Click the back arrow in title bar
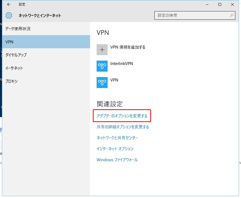The width and height of the screenshot is (241, 198). tap(9, 4)
